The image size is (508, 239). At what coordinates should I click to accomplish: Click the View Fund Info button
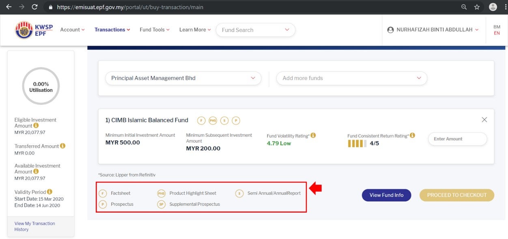pyautogui.click(x=386, y=195)
